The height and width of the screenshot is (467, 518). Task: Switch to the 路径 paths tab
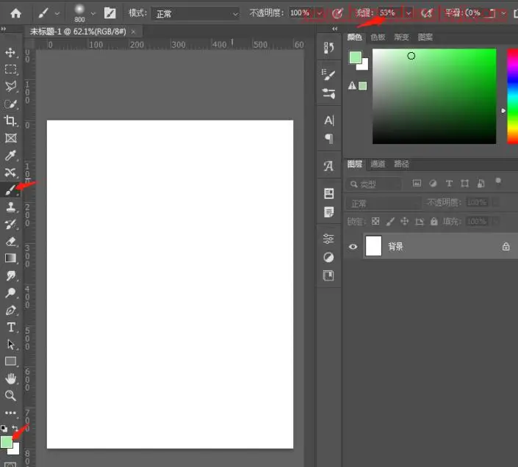[x=402, y=164]
